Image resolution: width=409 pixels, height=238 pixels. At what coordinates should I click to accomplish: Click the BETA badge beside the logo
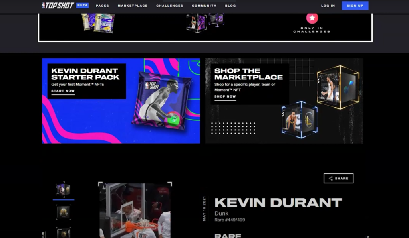82,6
